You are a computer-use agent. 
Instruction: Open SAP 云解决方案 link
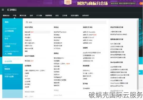[x=115, y=44]
